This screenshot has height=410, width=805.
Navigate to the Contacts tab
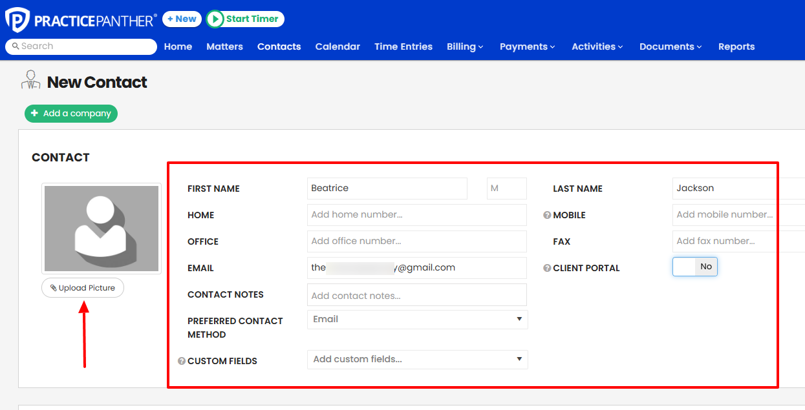click(279, 46)
